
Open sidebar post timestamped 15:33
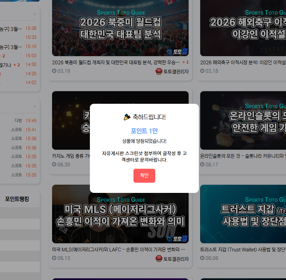(x=18, y=37)
